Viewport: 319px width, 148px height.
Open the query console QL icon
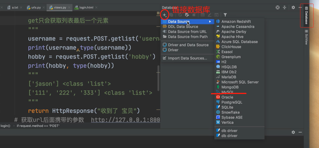[217, 15]
